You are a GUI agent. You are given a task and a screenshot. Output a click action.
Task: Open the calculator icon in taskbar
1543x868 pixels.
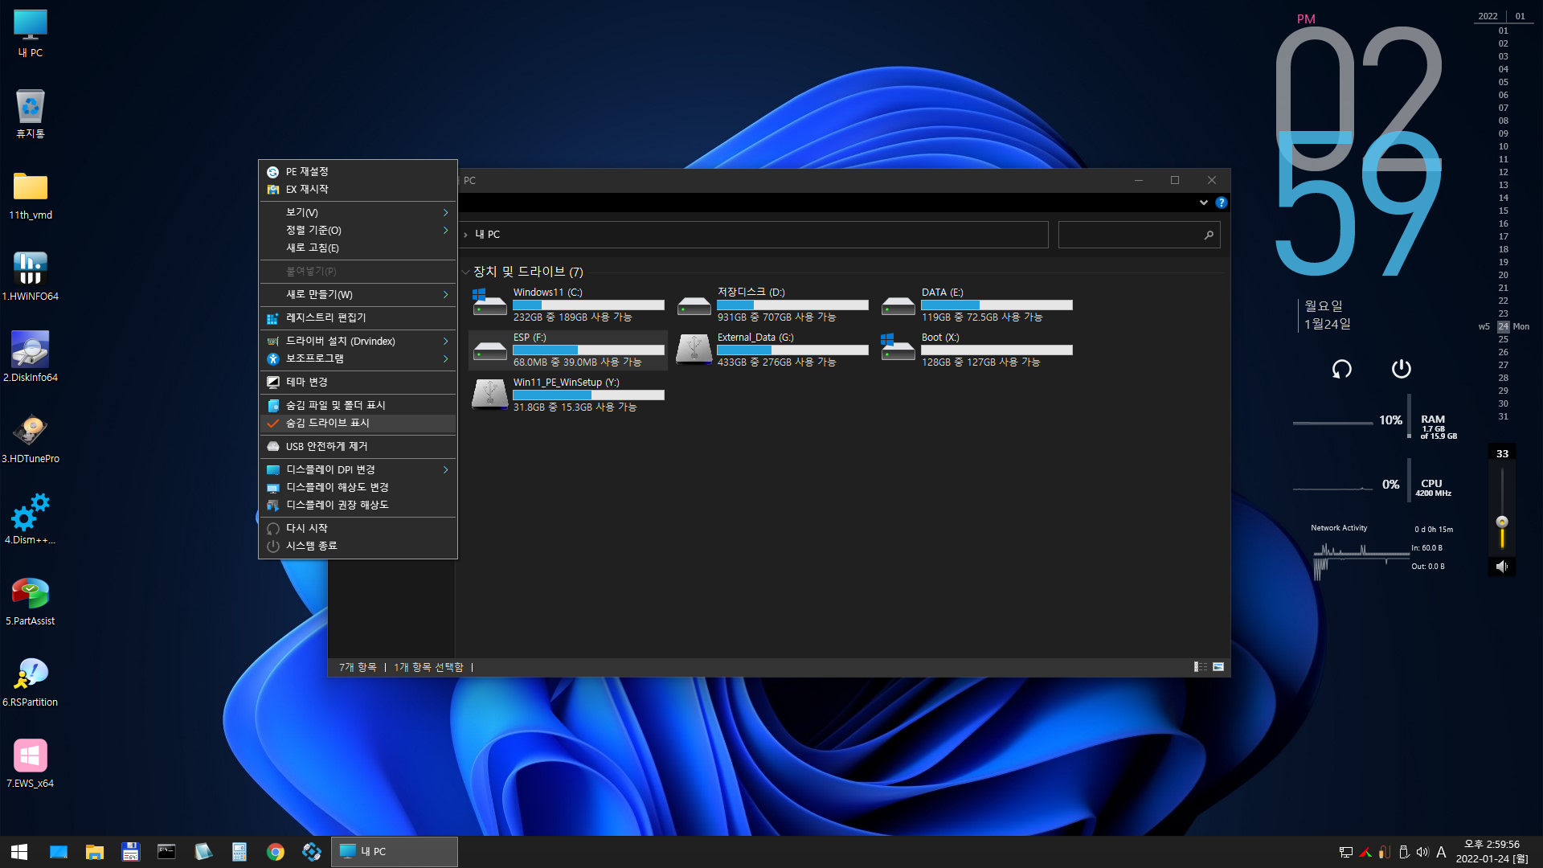pos(239,852)
